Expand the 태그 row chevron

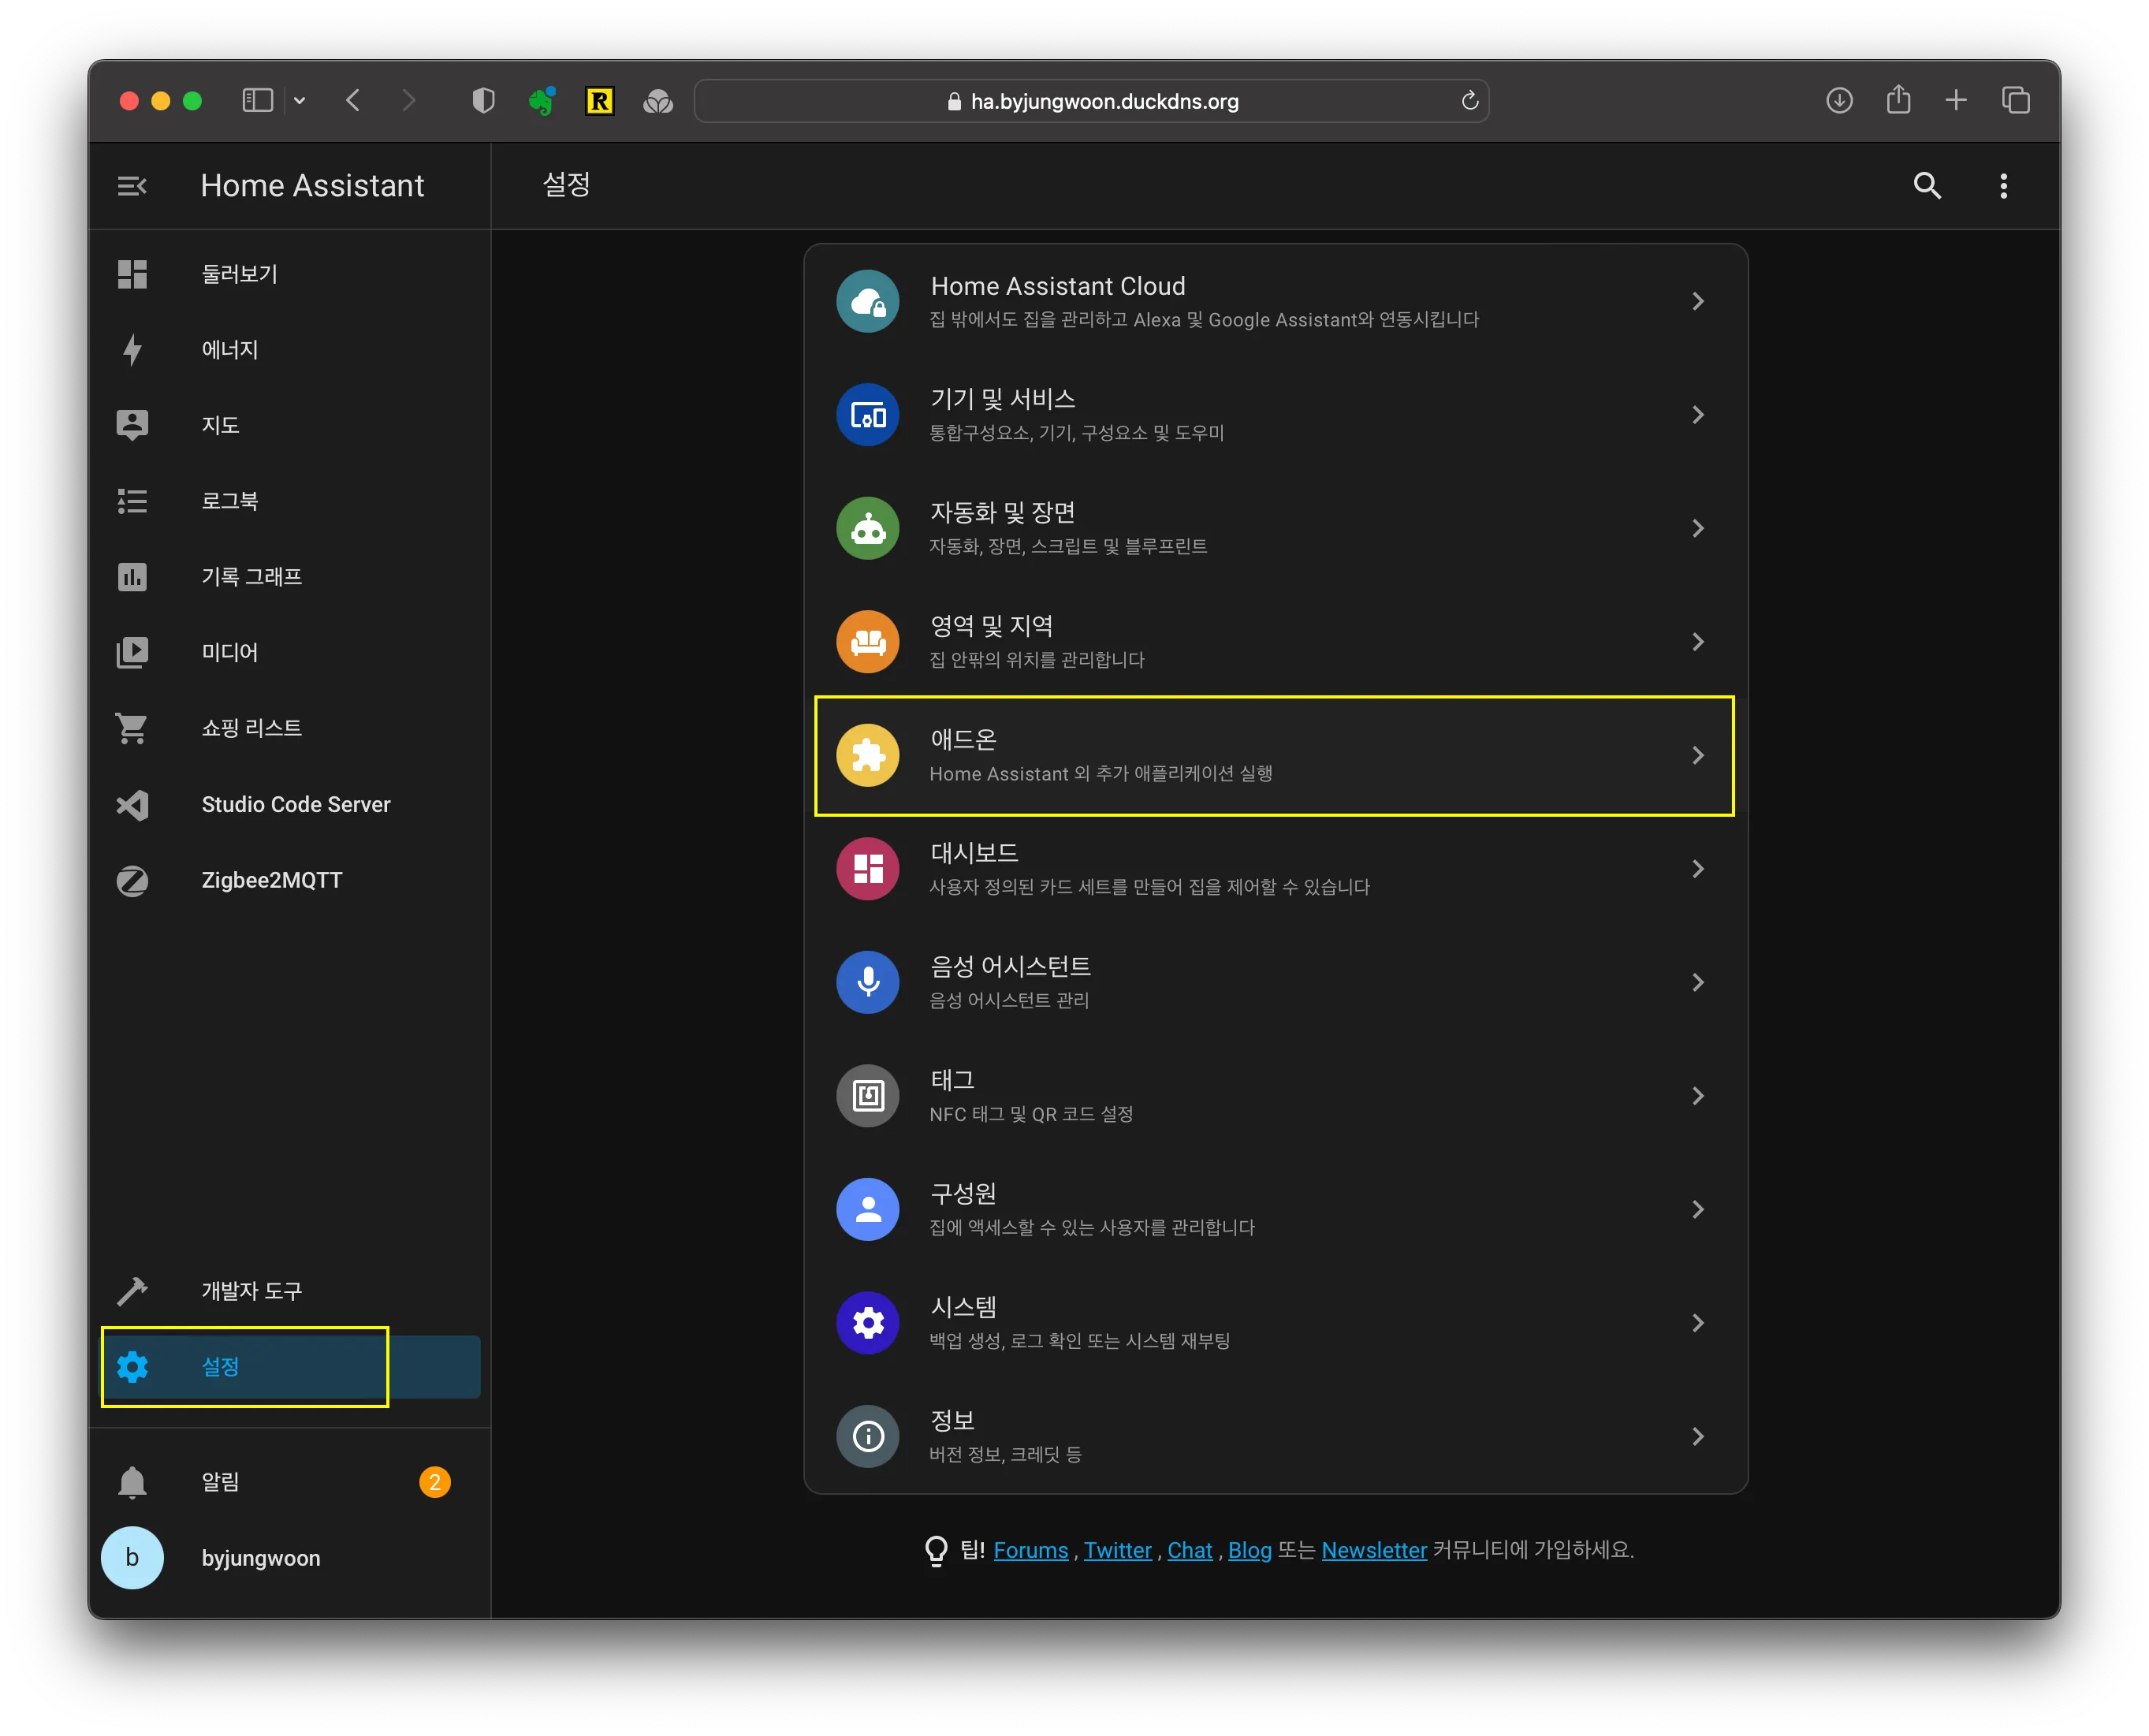pyautogui.click(x=1697, y=1096)
